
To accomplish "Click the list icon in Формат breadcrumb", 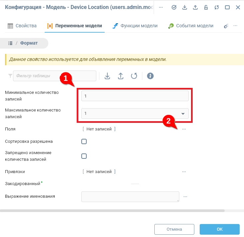I will coord(10,43).
